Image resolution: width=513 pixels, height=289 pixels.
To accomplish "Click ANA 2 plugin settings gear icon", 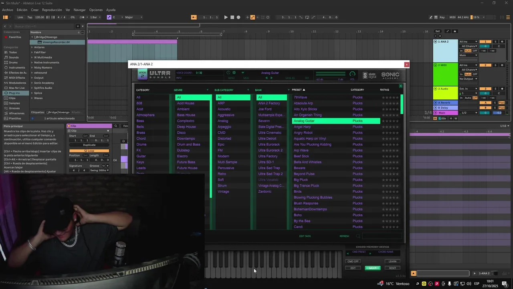I will point(234,73).
